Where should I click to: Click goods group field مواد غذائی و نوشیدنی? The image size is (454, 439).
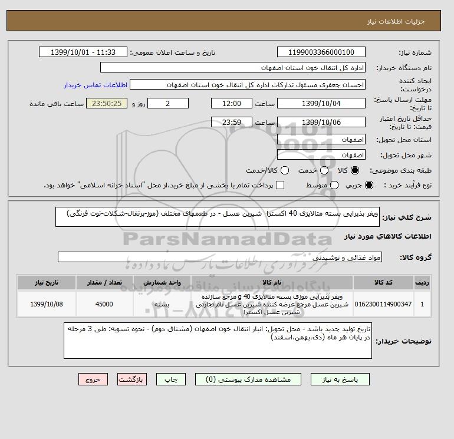pyautogui.click(x=220, y=258)
